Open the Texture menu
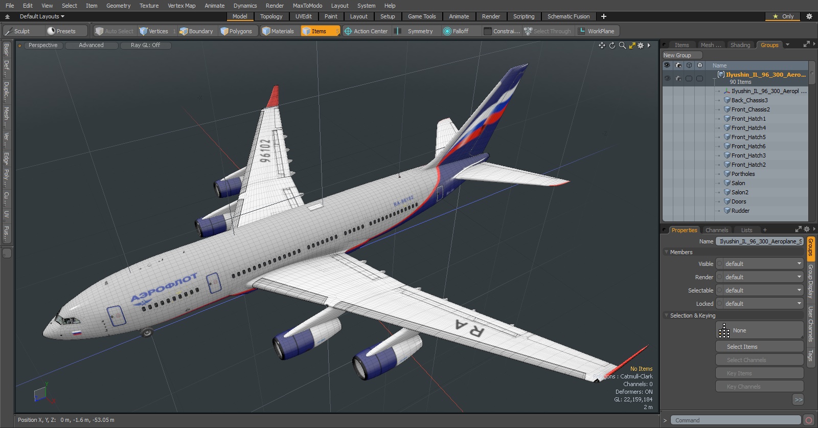818x428 pixels. (149, 6)
